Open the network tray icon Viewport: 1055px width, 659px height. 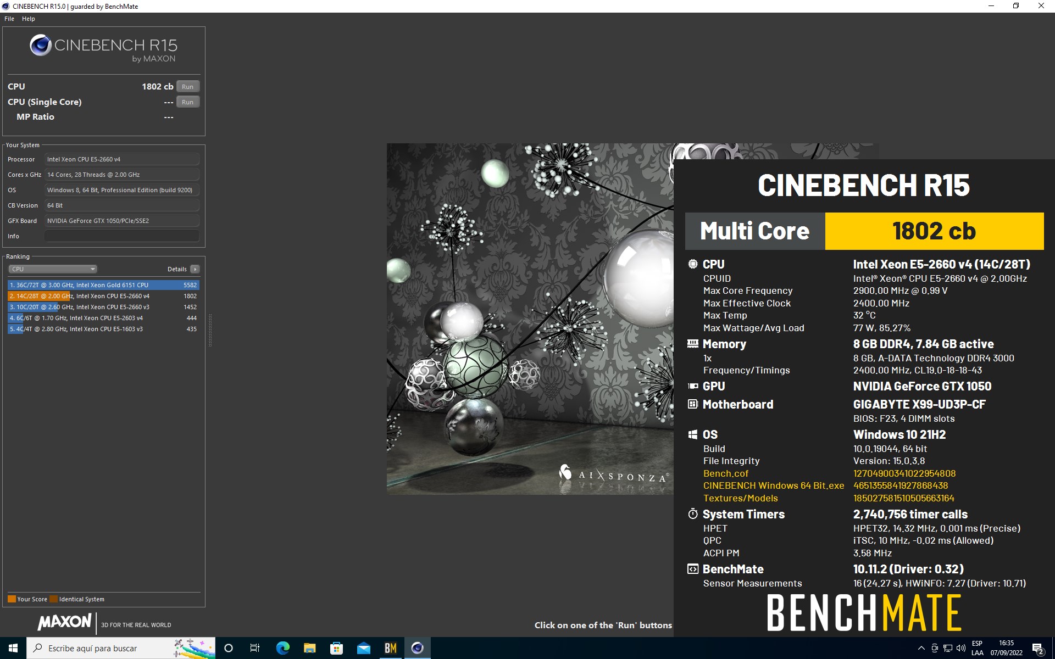948,648
